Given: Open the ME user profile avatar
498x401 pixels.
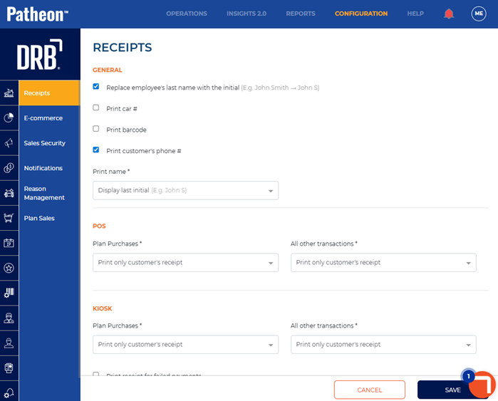Looking at the screenshot, I should 479,14.
